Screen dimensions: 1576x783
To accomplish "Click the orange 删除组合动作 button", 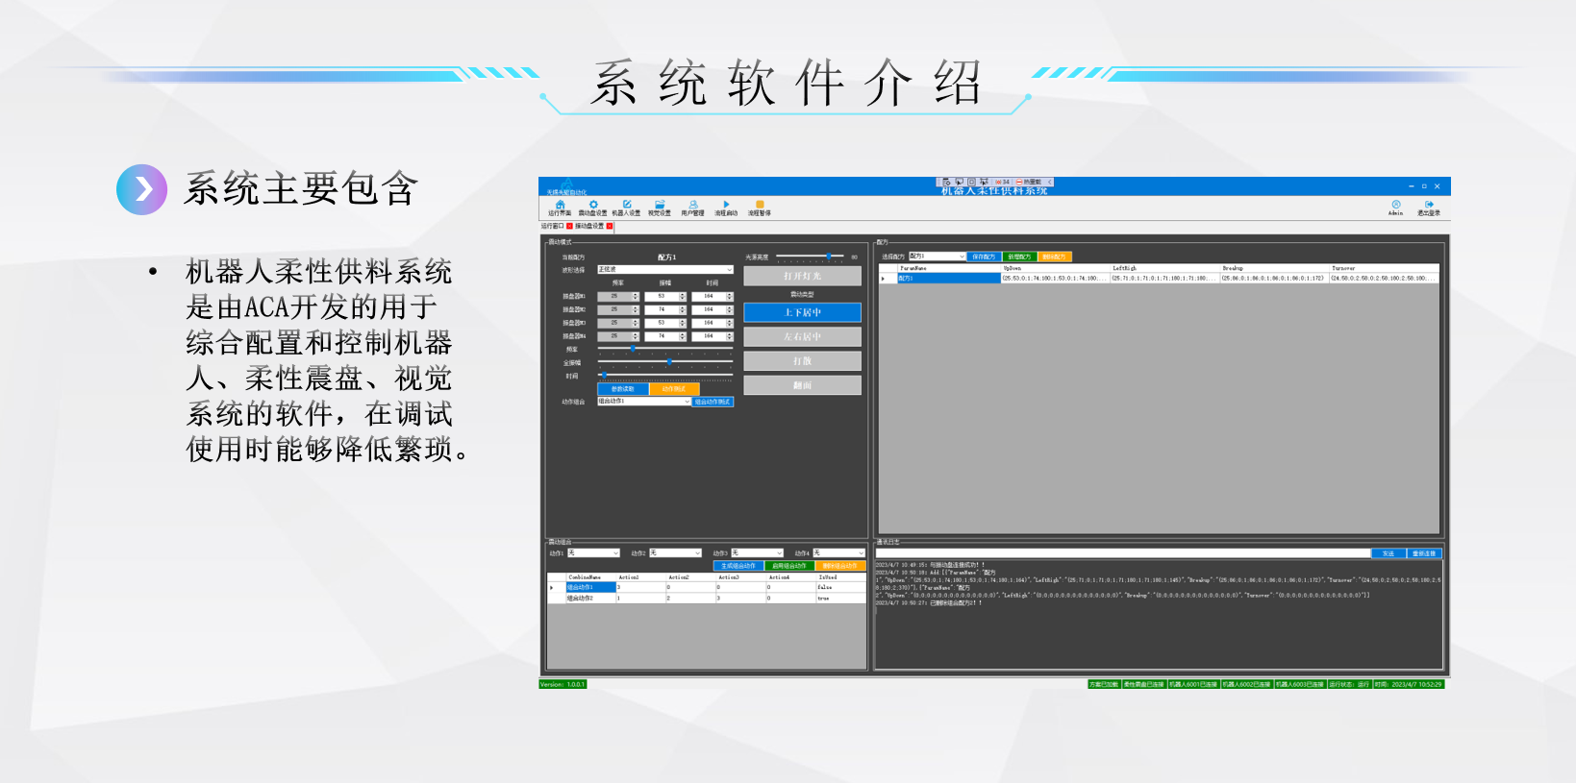I will [x=840, y=566].
